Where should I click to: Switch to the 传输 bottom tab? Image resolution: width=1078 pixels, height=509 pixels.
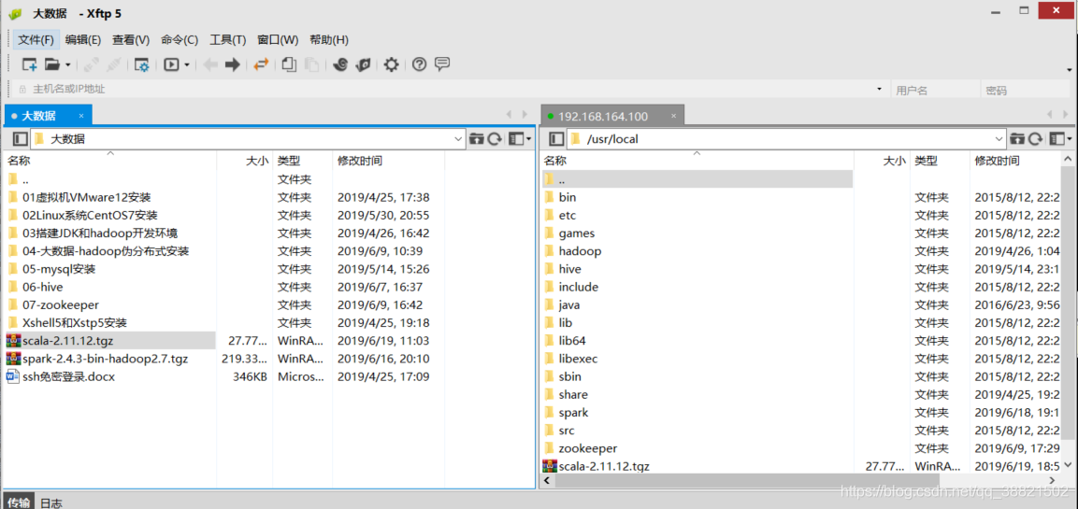pos(18,502)
